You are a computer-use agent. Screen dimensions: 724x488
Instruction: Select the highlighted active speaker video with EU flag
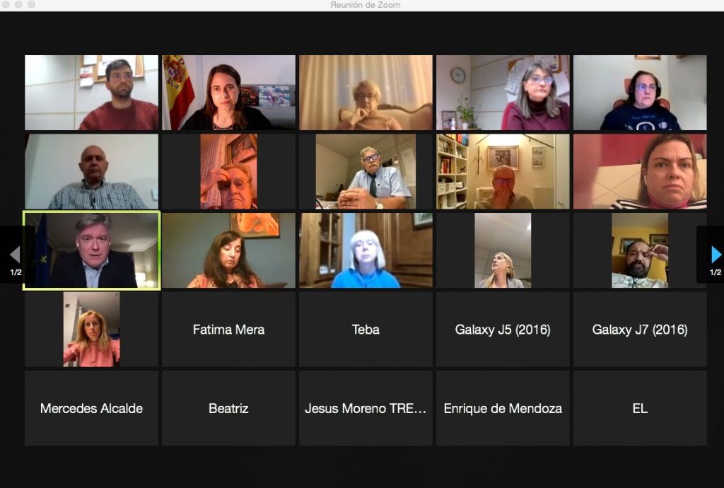click(91, 250)
